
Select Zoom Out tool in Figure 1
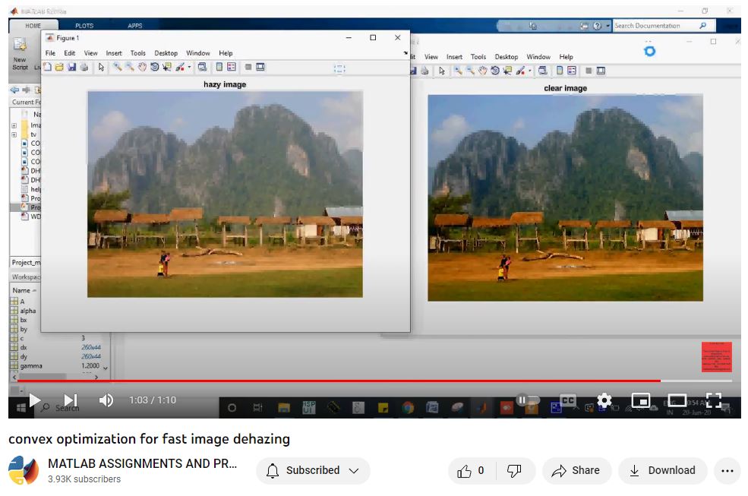(x=129, y=68)
